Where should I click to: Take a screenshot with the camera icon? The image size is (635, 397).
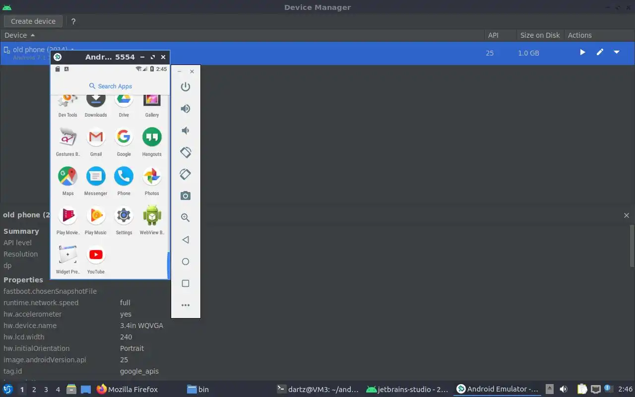(x=186, y=196)
